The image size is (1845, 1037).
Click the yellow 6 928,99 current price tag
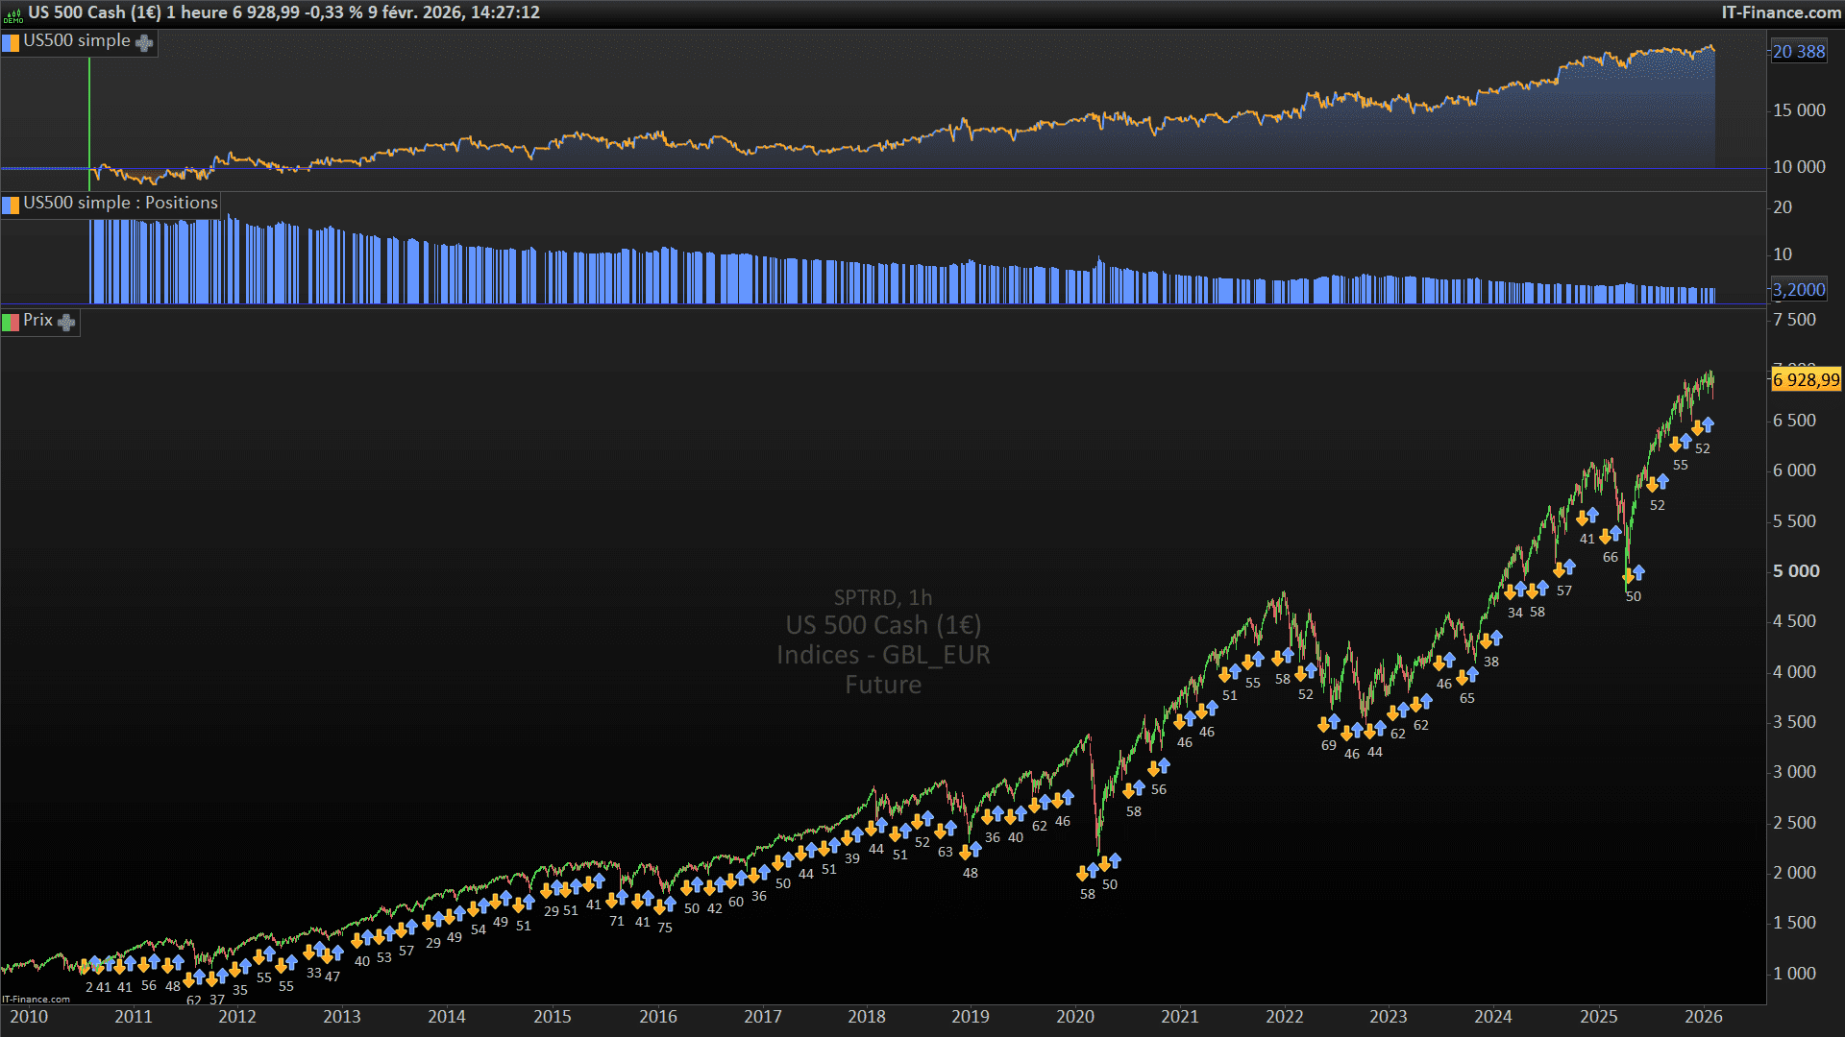point(1806,379)
